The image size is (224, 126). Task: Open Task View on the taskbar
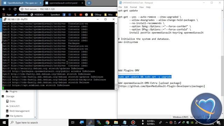pyautogui.click(x=73, y=122)
